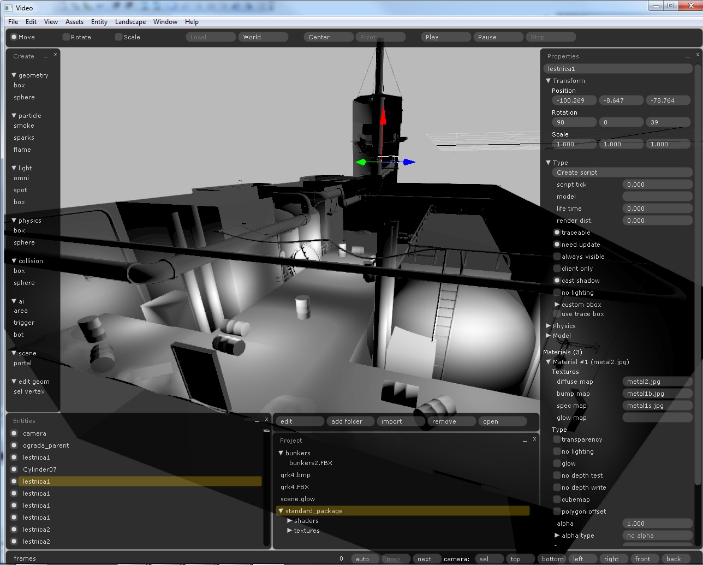Click the Play button
The width and height of the screenshot is (703, 565).
click(x=446, y=37)
